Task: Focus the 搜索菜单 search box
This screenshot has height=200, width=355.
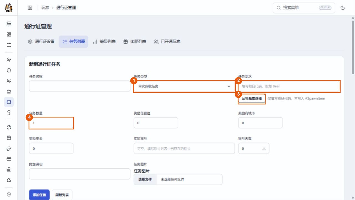Action: click(x=304, y=8)
